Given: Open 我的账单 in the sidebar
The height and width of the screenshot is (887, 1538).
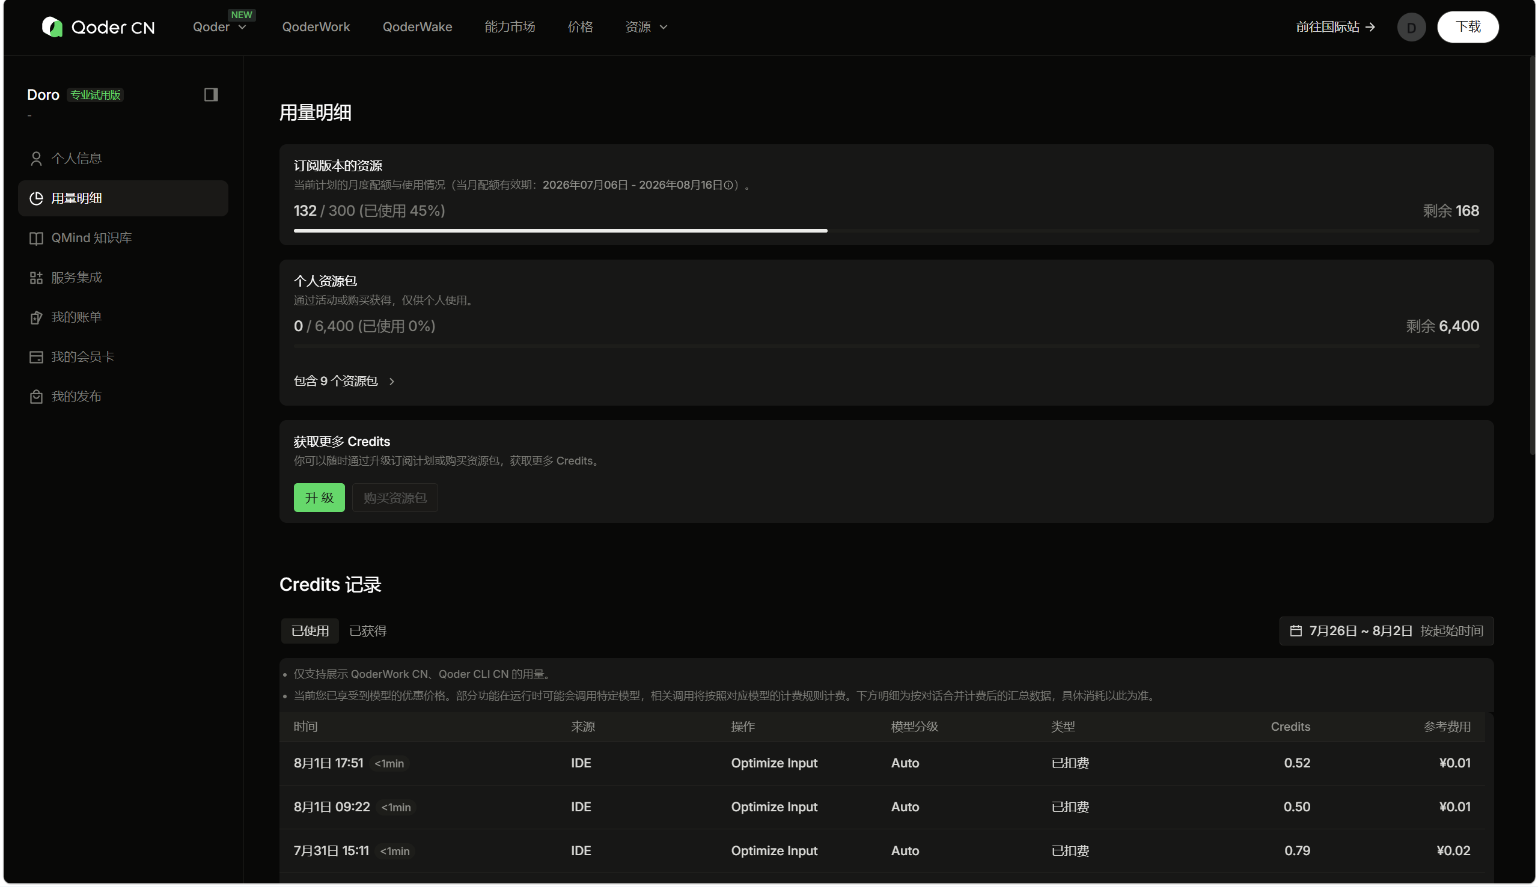Looking at the screenshot, I should (x=123, y=317).
